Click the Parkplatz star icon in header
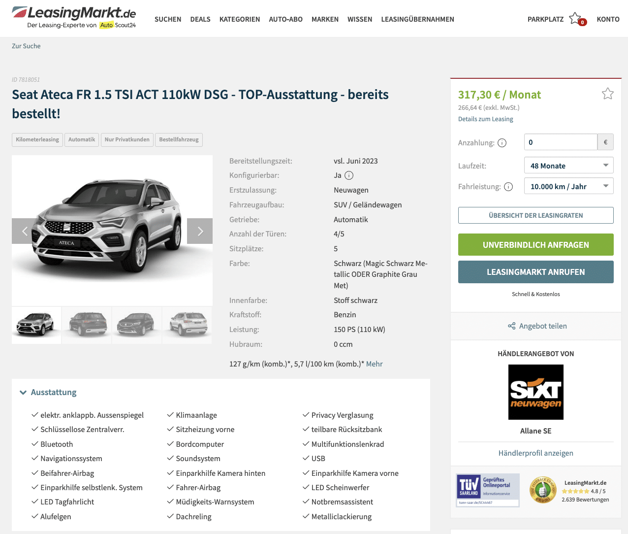The image size is (628, 534). (x=576, y=19)
